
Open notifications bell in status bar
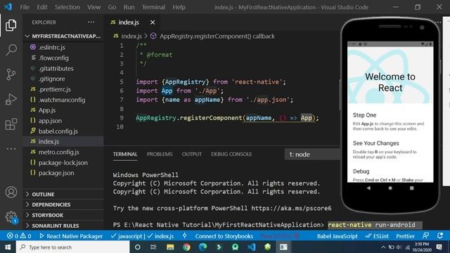440,235
